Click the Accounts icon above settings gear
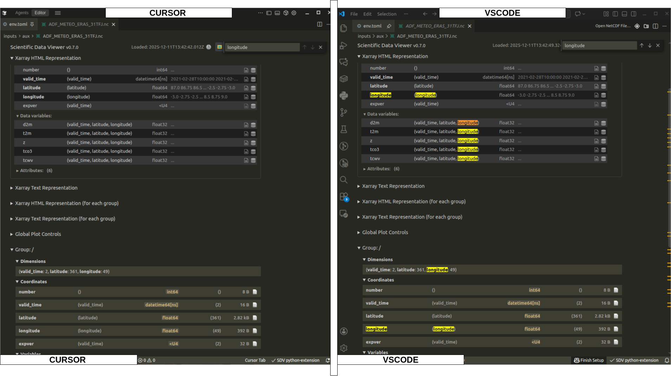671x376 pixels. tap(344, 331)
